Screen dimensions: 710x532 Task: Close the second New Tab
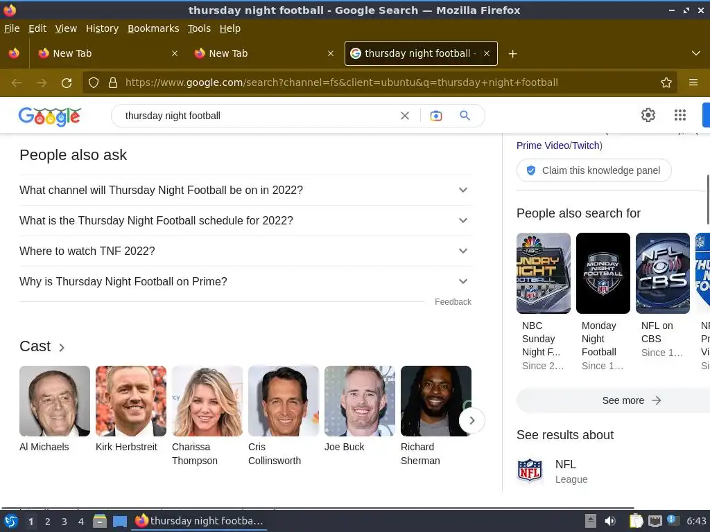(x=331, y=53)
